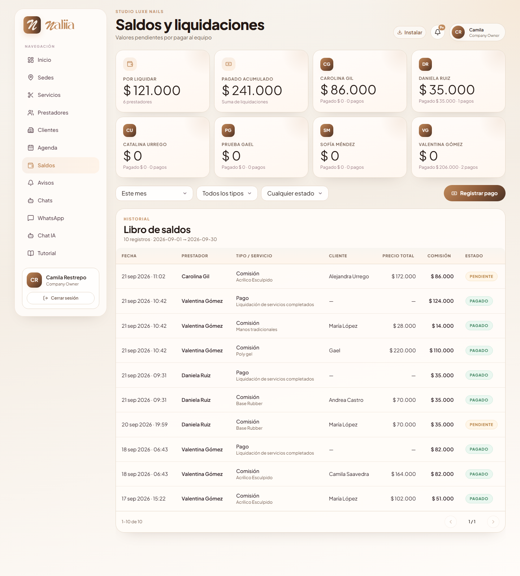
Task: Open Sedes in the navigation
Action: pos(61,78)
